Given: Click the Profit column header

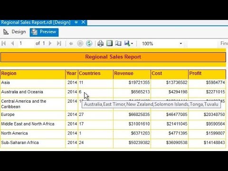Looking at the screenshot, I should coord(207,74).
